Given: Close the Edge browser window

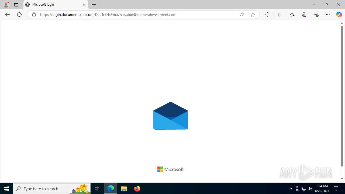Looking at the screenshot, I should point(339,5).
